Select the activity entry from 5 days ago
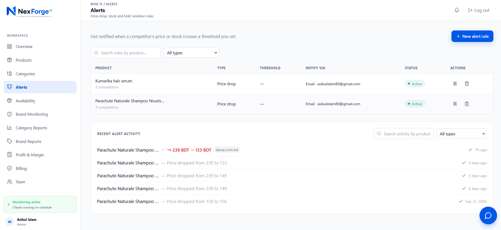This screenshot has width=501, height=230. 292,176
